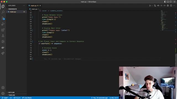Click the 'time.sleep(1)' code line

click(x=48, y=32)
